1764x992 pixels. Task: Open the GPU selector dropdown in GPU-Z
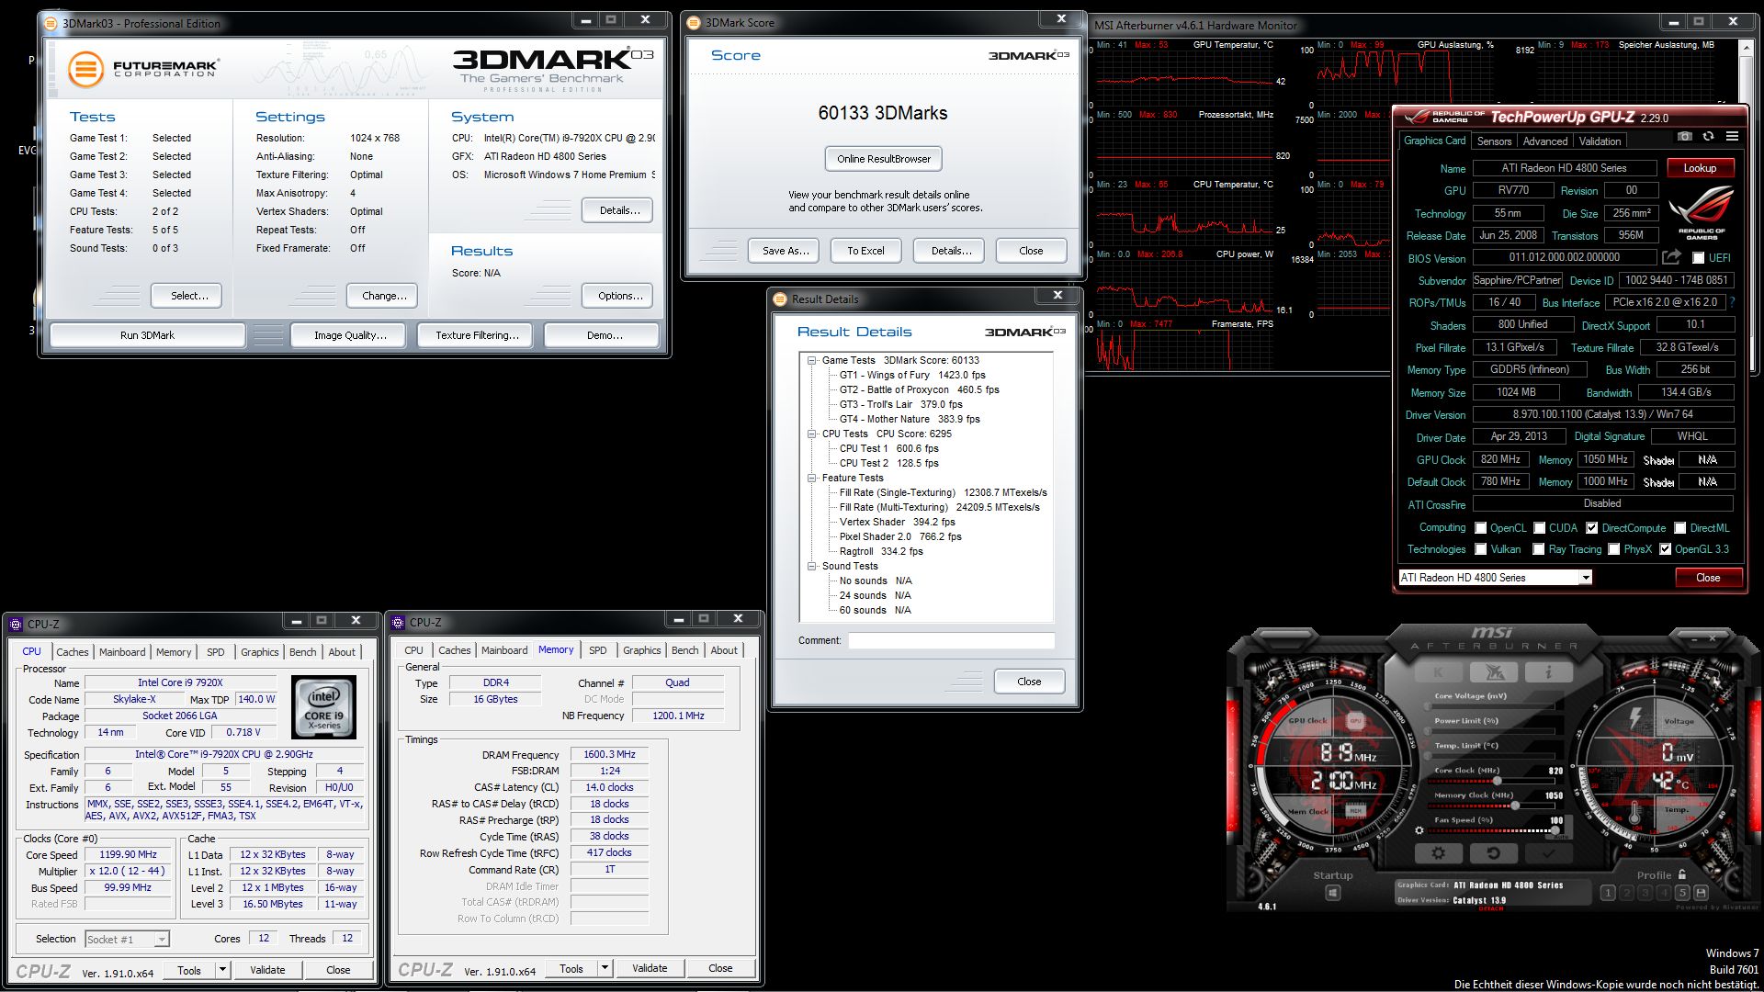pos(1585,578)
